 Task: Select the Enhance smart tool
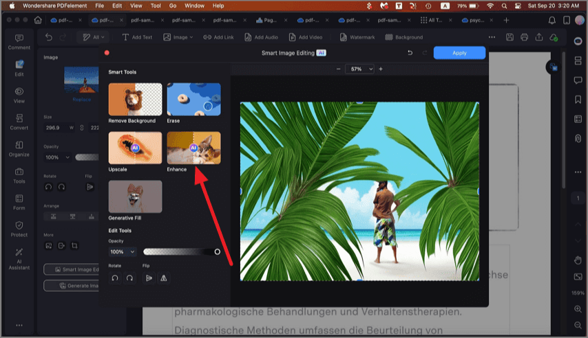pyautogui.click(x=194, y=152)
